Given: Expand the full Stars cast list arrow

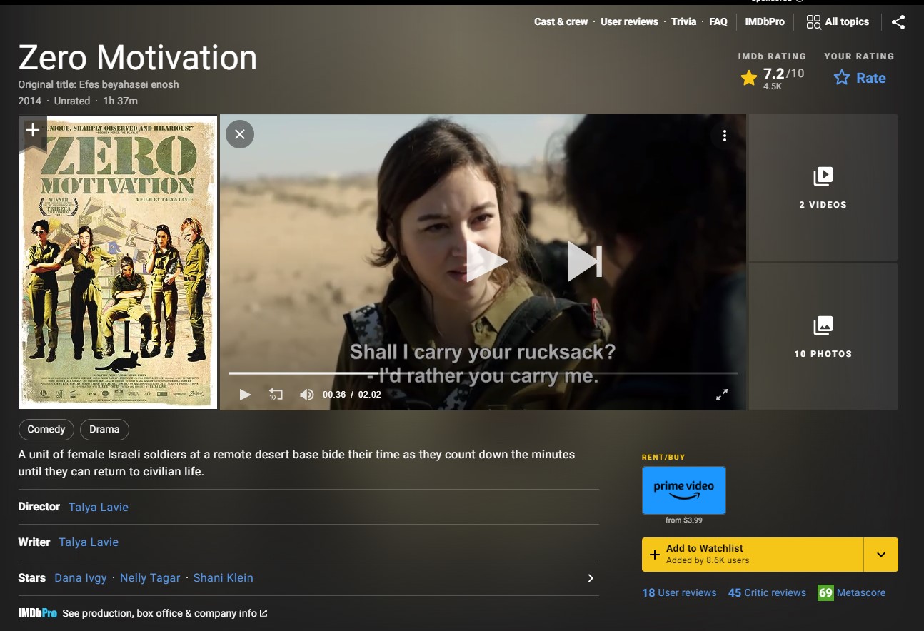Looking at the screenshot, I should [x=591, y=578].
